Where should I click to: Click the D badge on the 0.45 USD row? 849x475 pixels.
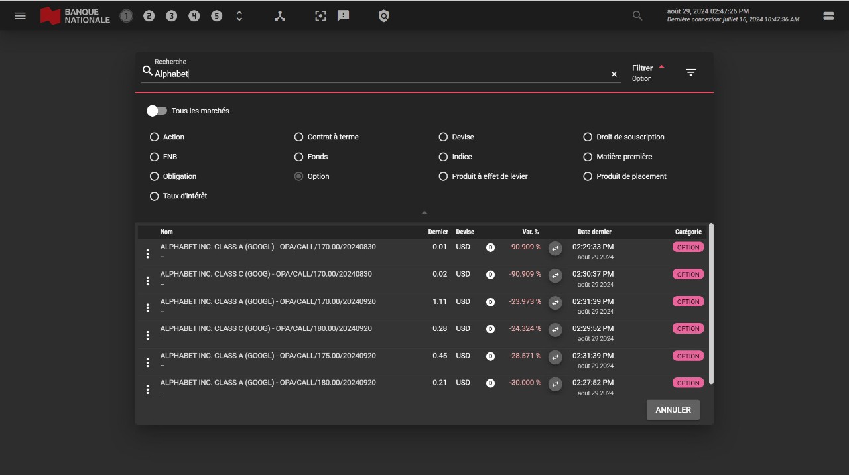(490, 356)
